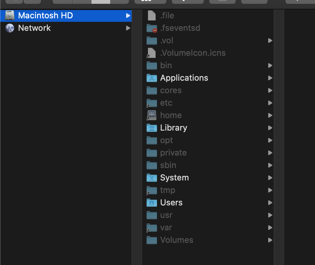This screenshot has height=265, width=315.
Task: Select the tmp alias label
Action: tap(167, 190)
